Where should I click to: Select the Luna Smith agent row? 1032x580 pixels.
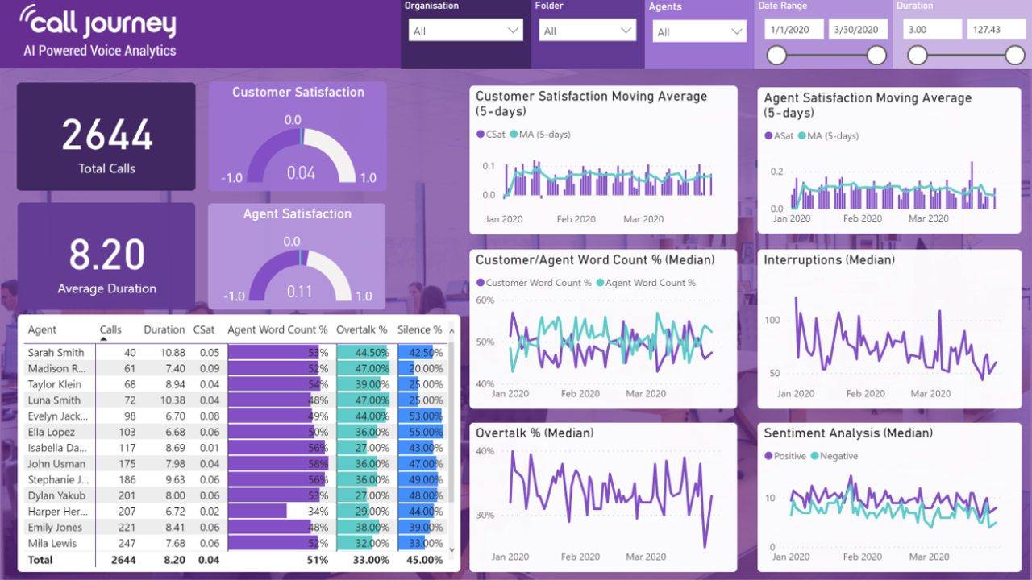234,400
